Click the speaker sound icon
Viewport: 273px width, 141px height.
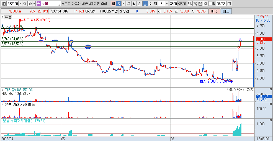(x=30, y=4)
